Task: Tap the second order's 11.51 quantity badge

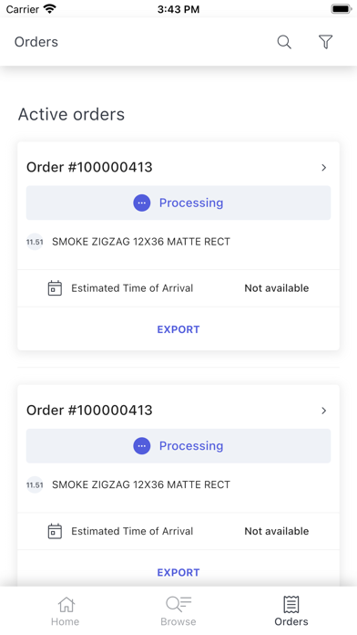Action: [x=35, y=485]
